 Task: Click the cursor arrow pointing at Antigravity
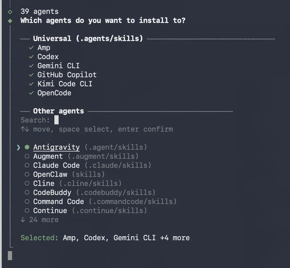pyautogui.click(x=18, y=147)
